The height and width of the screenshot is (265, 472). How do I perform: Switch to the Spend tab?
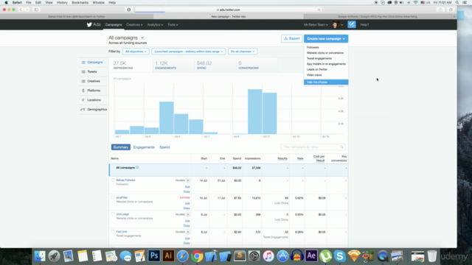tap(164, 147)
